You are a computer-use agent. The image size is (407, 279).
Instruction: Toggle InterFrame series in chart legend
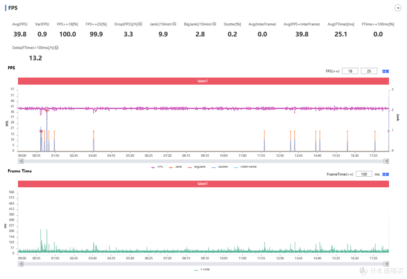pos(245,166)
